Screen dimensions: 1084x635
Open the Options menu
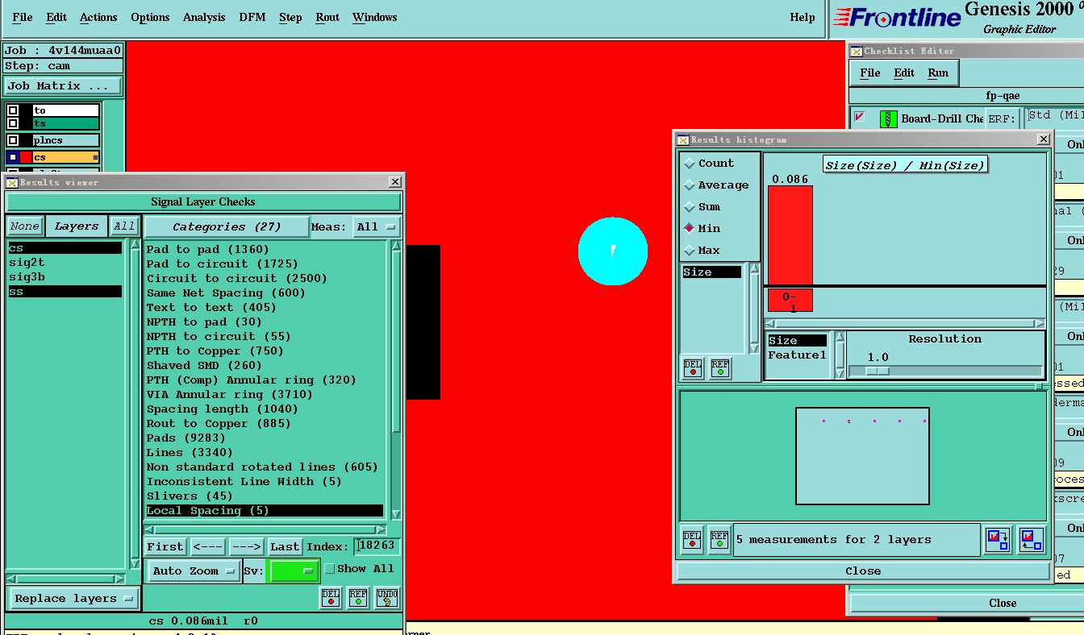click(150, 17)
